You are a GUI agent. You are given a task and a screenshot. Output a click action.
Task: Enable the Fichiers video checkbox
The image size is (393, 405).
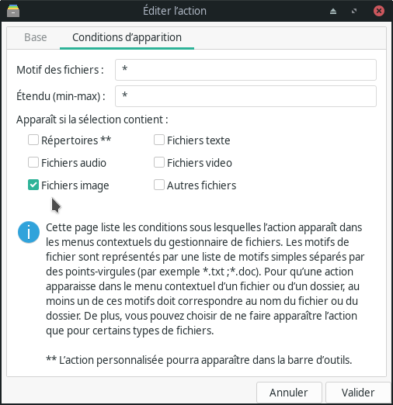[159, 162]
